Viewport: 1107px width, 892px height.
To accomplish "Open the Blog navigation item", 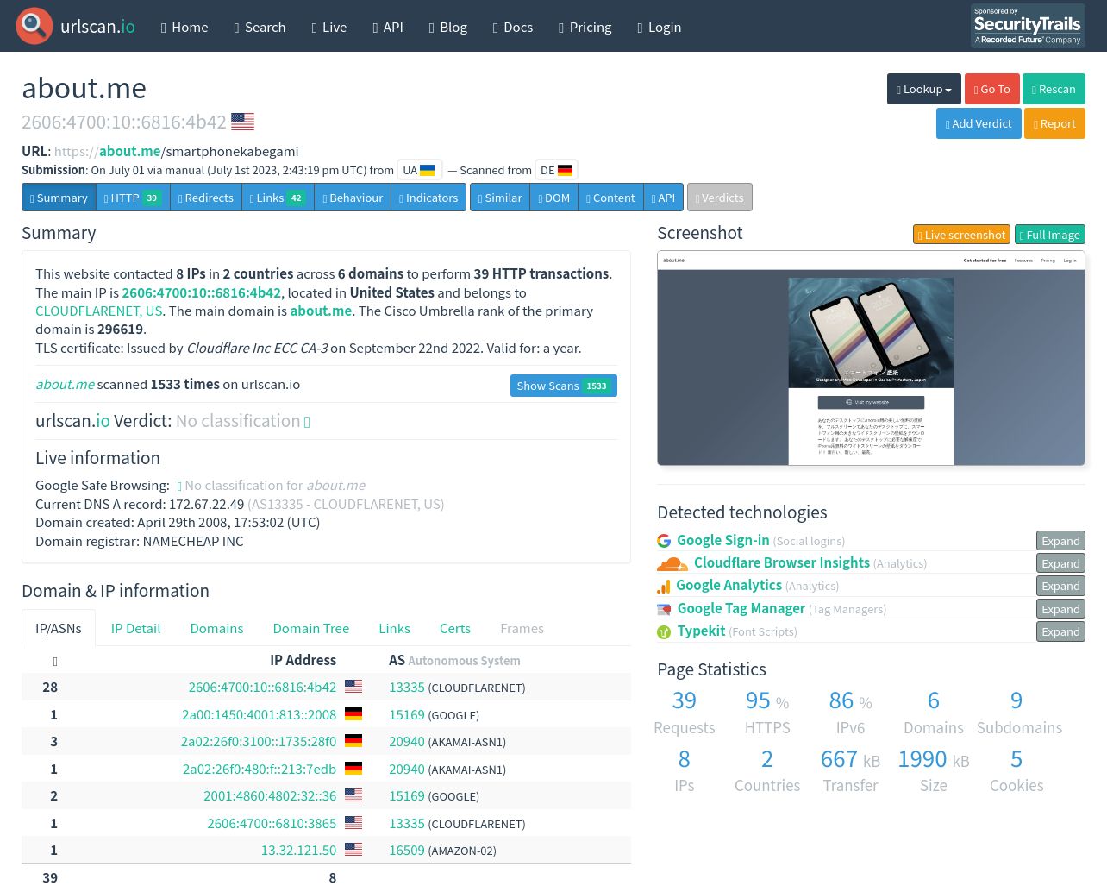I will [x=448, y=27].
